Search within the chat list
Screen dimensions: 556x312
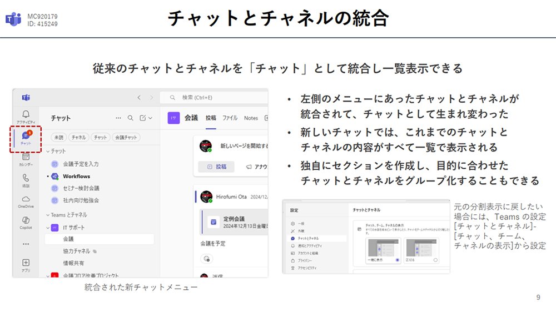pos(131,118)
